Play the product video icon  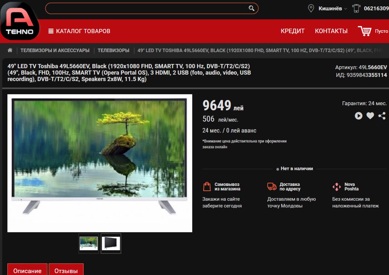point(359,116)
